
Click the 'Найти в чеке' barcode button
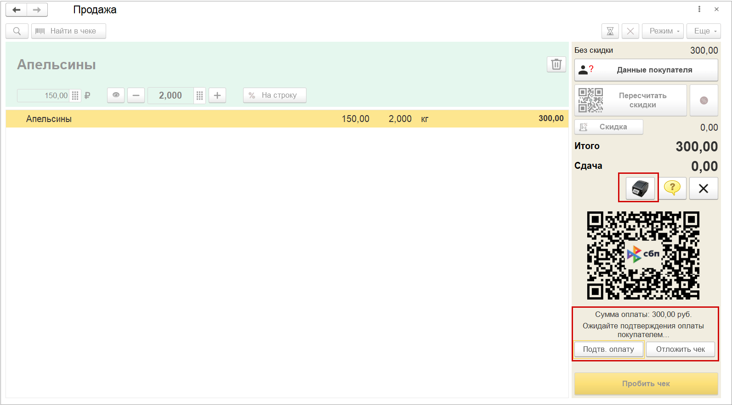point(68,31)
